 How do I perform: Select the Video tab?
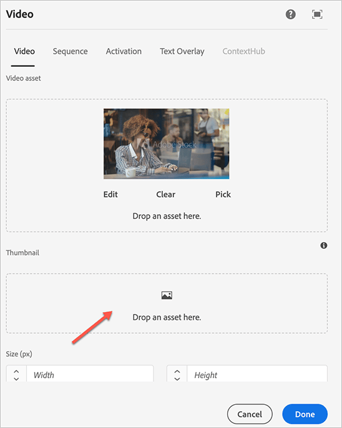click(24, 51)
